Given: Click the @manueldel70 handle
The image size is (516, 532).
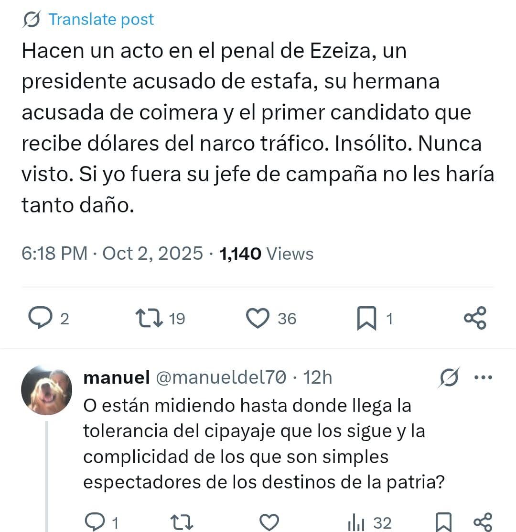Looking at the screenshot, I should coord(221,377).
